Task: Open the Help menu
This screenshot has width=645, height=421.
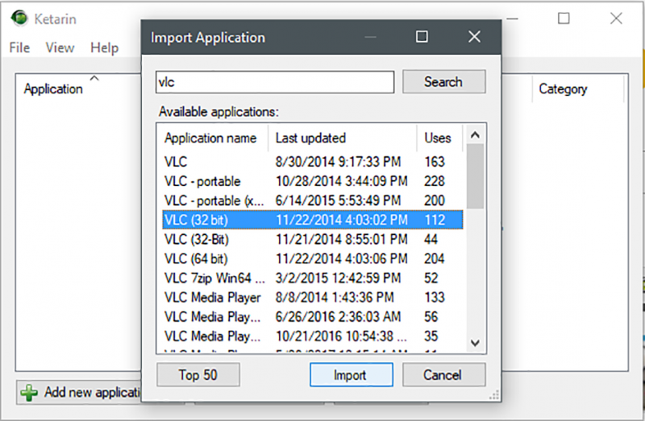Action: pyautogui.click(x=104, y=47)
